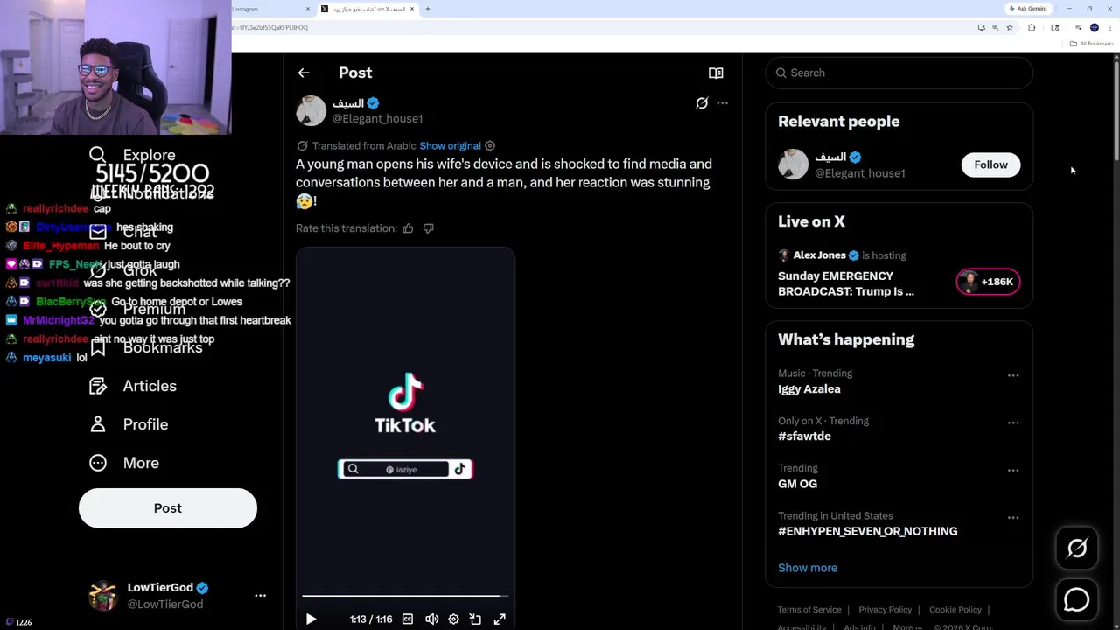
Task: Open All Bookmarks folder
Action: point(1092,44)
